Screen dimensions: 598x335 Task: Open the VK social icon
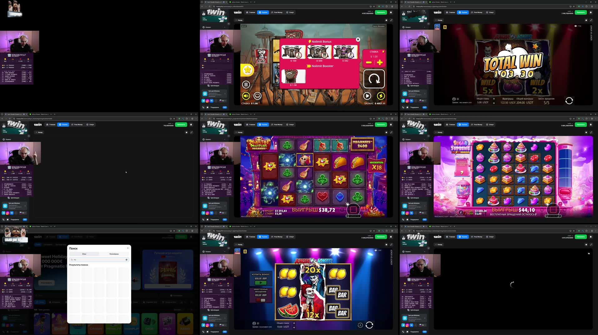pyautogui.click(x=212, y=101)
